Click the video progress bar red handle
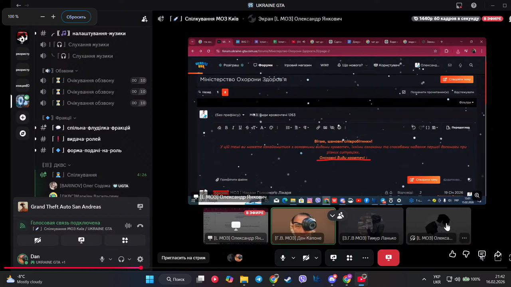The height and width of the screenshot is (287, 511). pyautogui.click(x=141, y=268)
